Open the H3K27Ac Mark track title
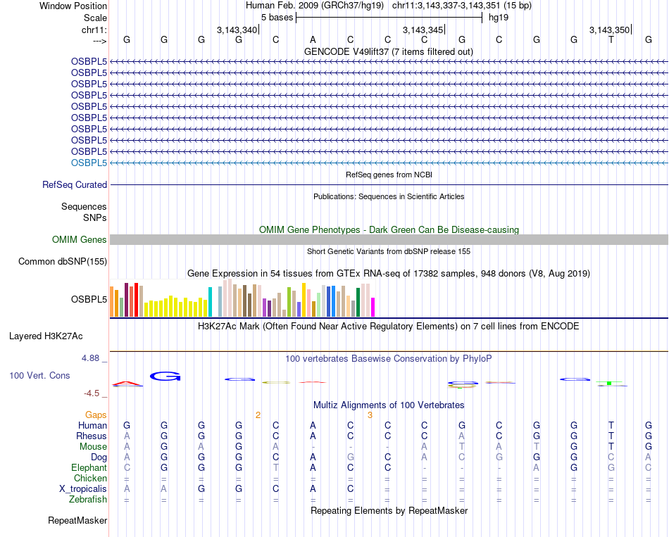The height and width of the screenshot is (537, 669). point(389,327)
